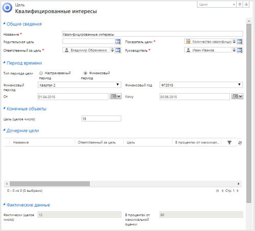
Task: Click the form scroll up arrow
Action: point(249,21)
